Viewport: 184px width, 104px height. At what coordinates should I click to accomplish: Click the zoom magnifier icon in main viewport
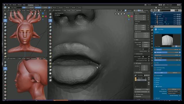click(124, 14)
